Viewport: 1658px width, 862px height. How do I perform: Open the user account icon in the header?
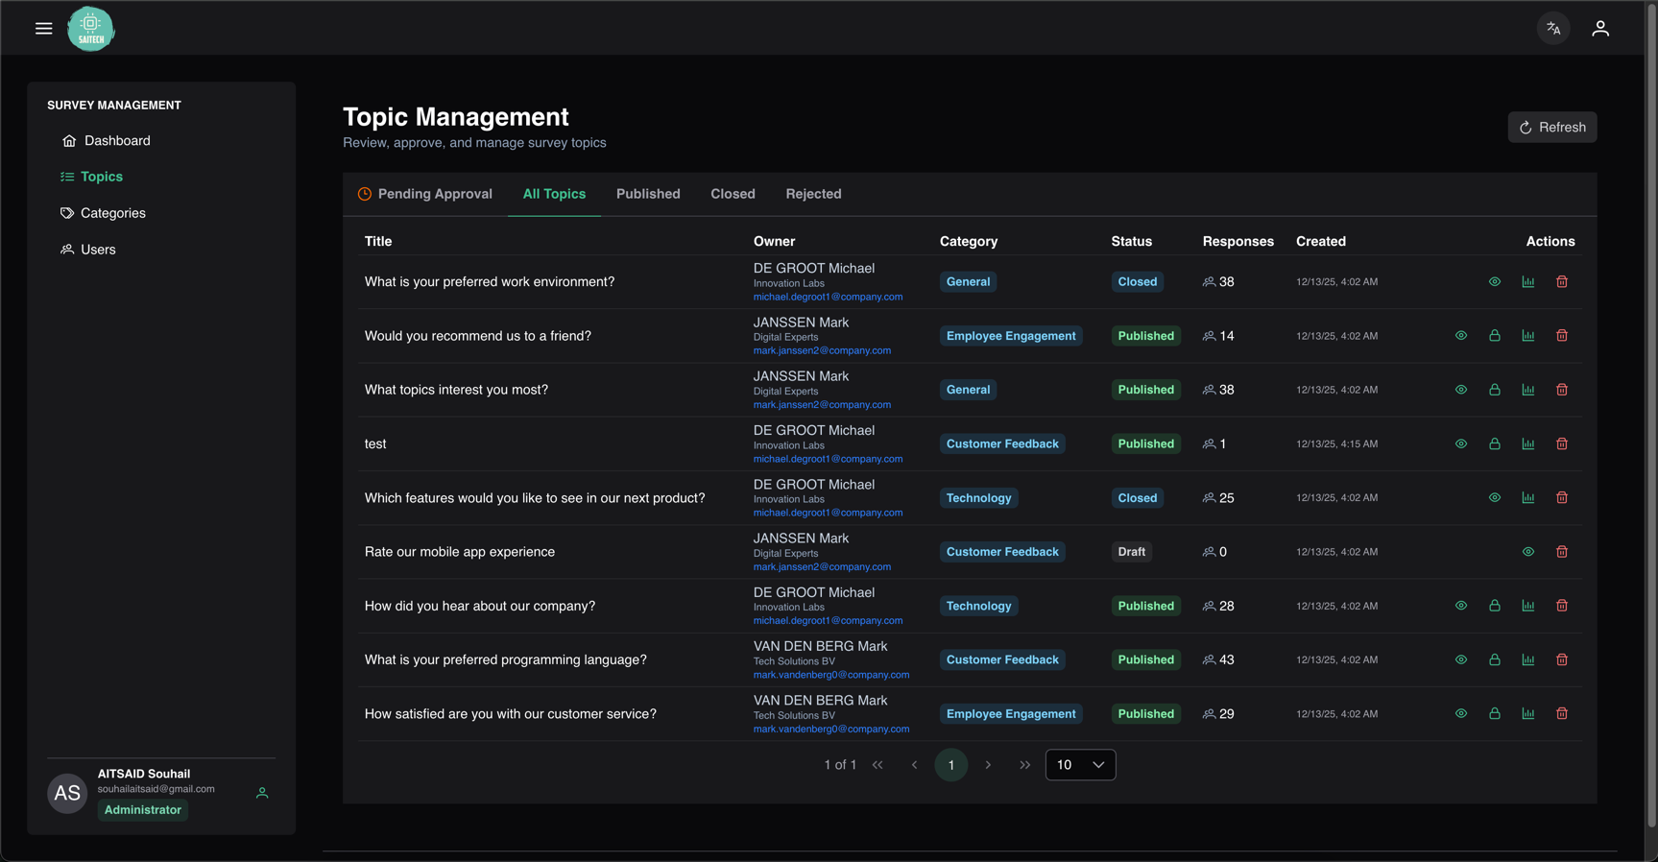(1600, 29)
